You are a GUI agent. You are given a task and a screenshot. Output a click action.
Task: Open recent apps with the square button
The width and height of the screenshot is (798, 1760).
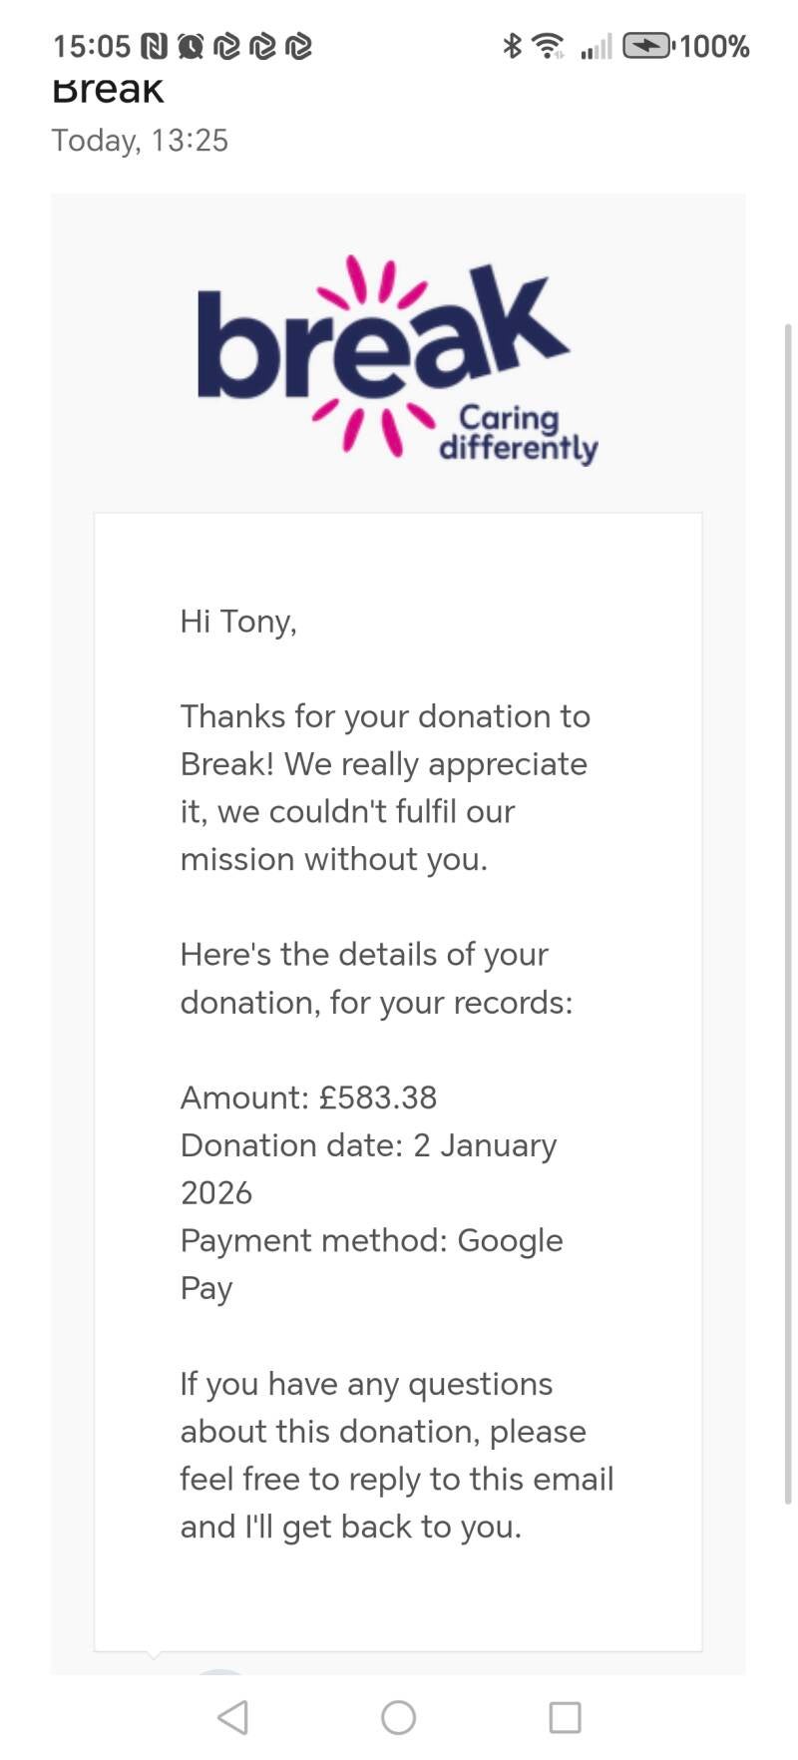pyautogui.click(x=565, y=1717)
